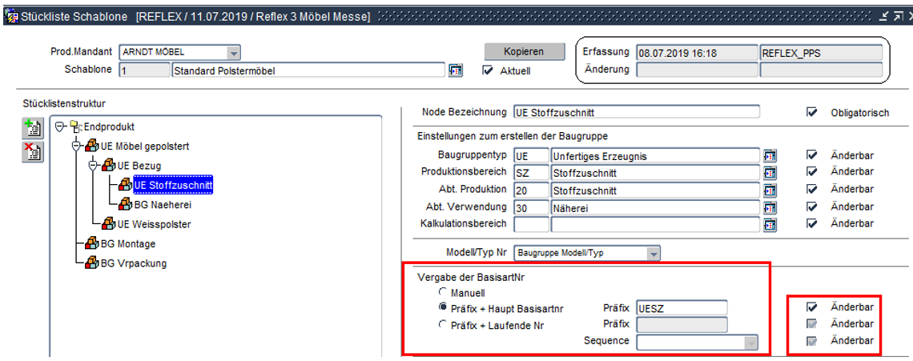Image resolution: width=913 pixels, height=361 pixels.
Task: Open the lookup icon for Abt. Verwendung
Action: point(770,207)
